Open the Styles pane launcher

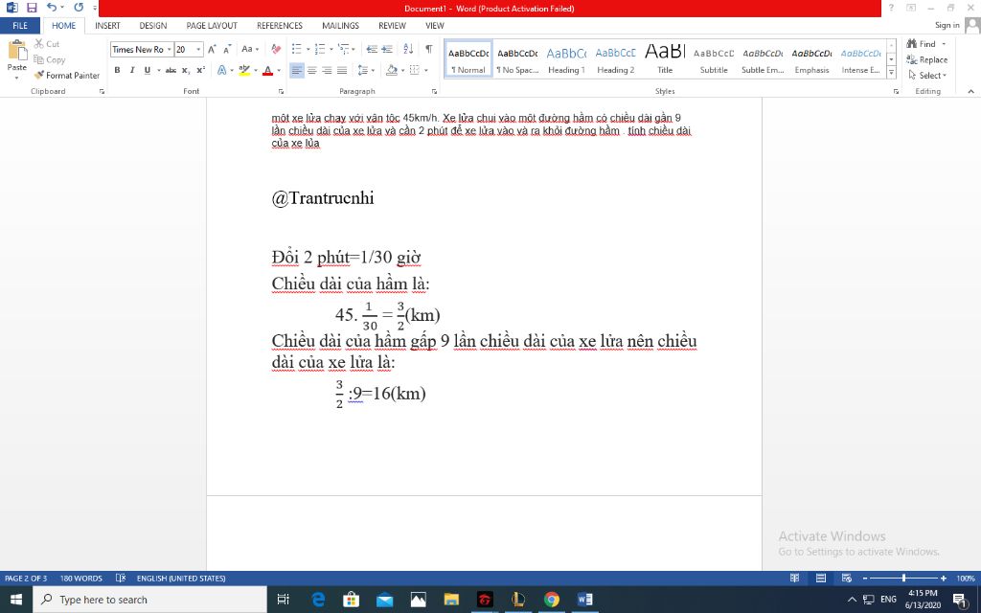click(896, 91)
